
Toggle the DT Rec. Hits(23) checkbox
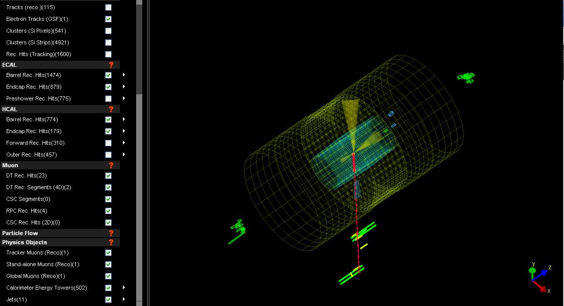pyautogui.click(x=108, y=176)
